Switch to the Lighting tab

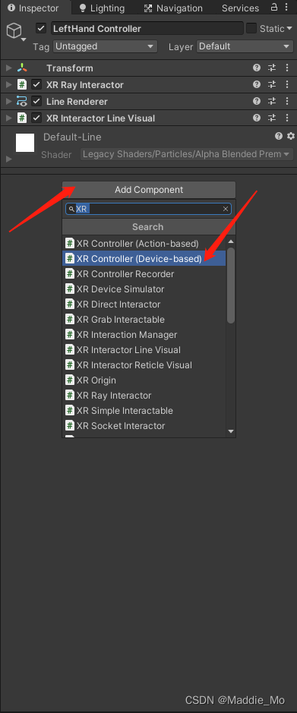tap(102, 8)
